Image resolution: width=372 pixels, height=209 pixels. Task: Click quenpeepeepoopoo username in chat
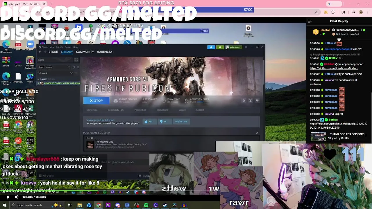point(338,49)
